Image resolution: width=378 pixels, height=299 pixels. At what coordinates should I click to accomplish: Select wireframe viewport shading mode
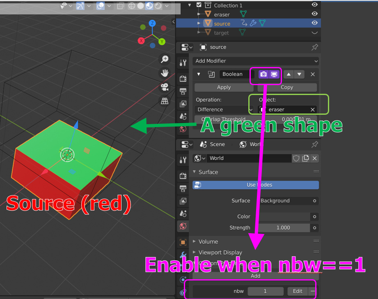coord(132,6)
